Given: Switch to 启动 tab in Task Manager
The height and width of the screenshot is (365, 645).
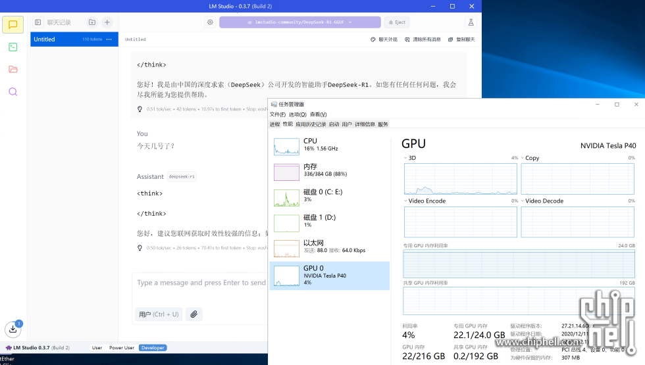Looking at the screenshot, I should (334, 124).
